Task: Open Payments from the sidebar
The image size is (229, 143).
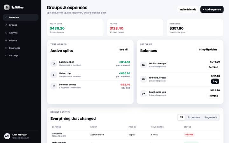Action: [21, 48]
